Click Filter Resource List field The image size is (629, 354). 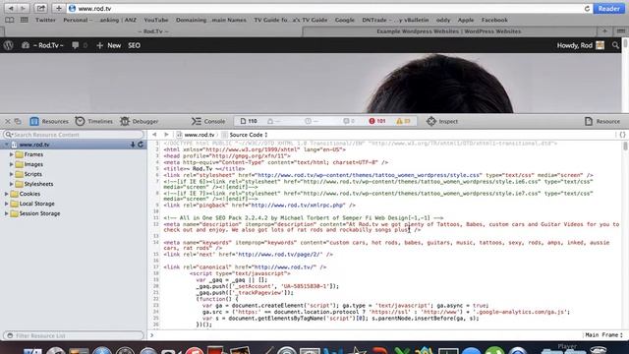click(x=74, y=335)
